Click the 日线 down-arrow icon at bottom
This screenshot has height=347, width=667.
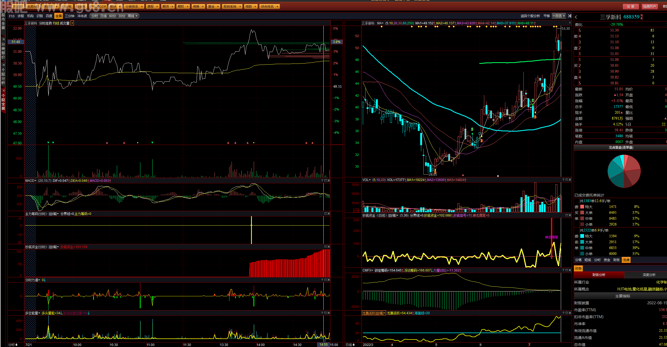point(354,345)
